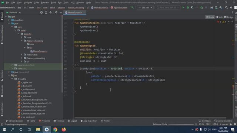Go to previous highlighted error arrow
Image resolution: width=237 pixels, height=133 pixels.
(x=229, y=22)
